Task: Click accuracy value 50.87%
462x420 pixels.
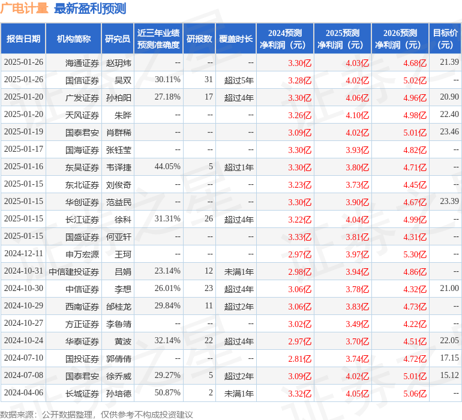Action: coord(167,392)
